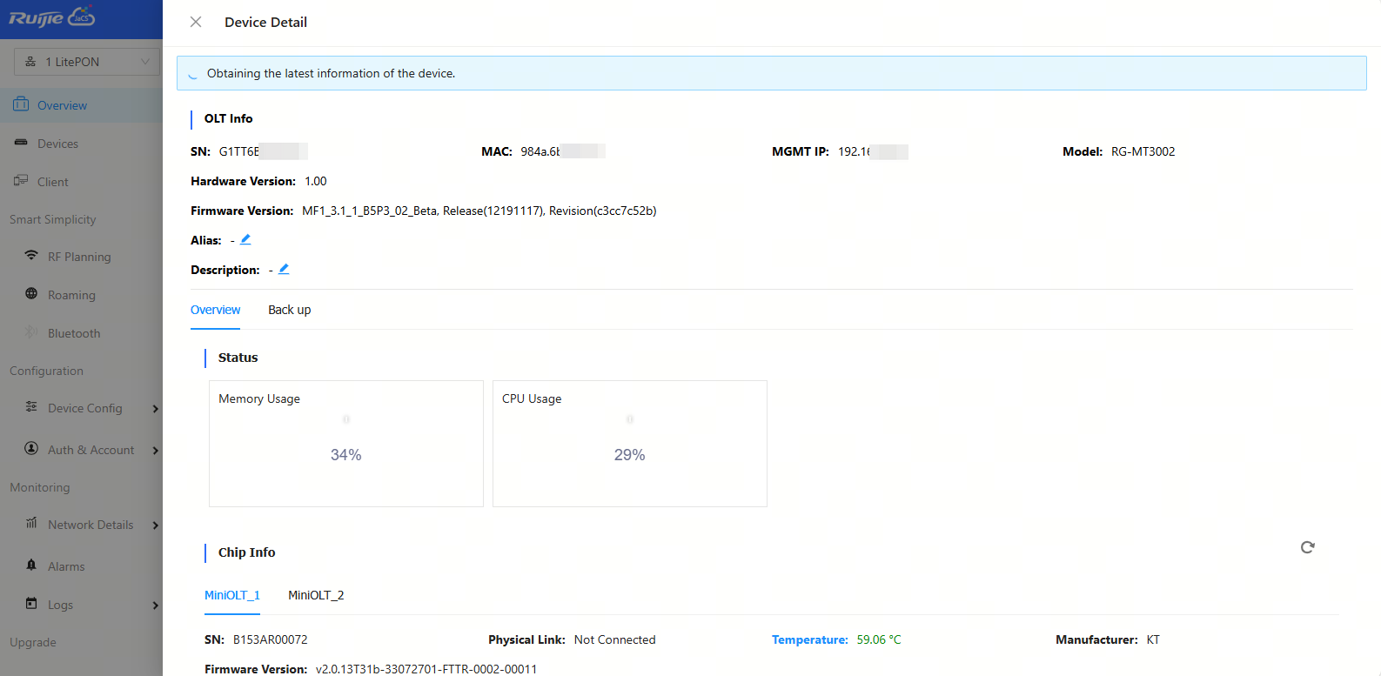Image resolution: width=1381 pixels, height=676 pixels.
Task: Select the MiniOLT_2 chip tab
Action: (316, 595)
